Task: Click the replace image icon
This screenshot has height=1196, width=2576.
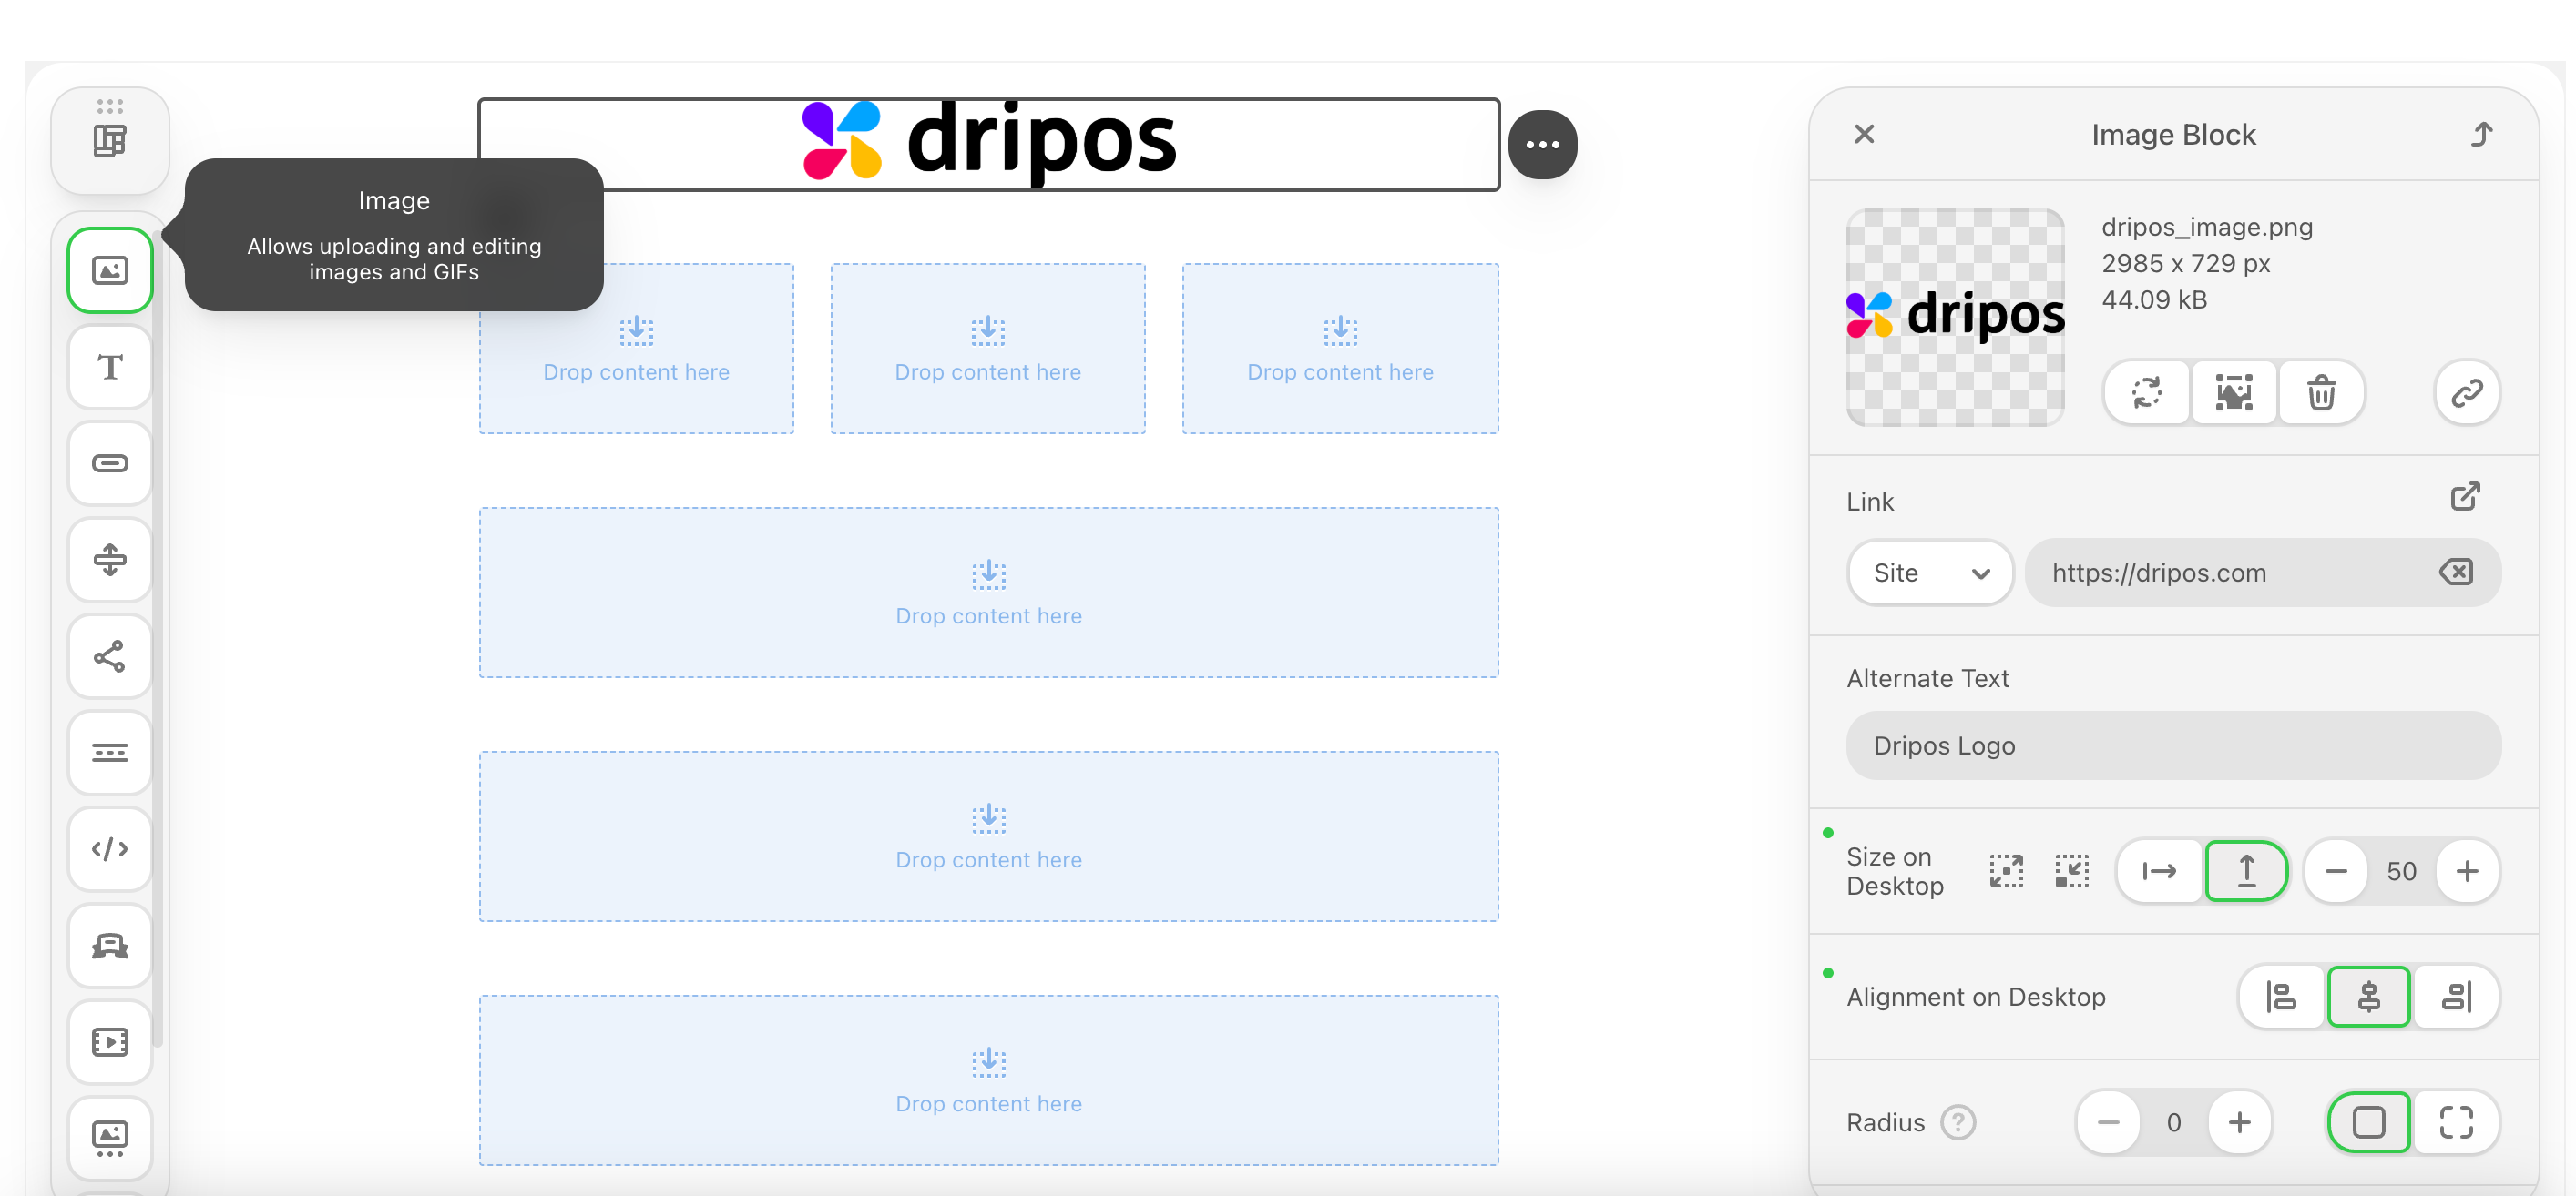Action: coord(2147,392)
